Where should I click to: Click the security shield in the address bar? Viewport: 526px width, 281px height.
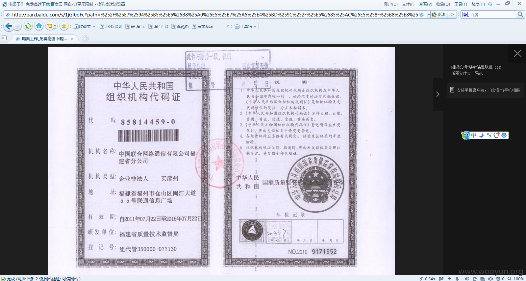pyautogui.click(x=422, y=14)
